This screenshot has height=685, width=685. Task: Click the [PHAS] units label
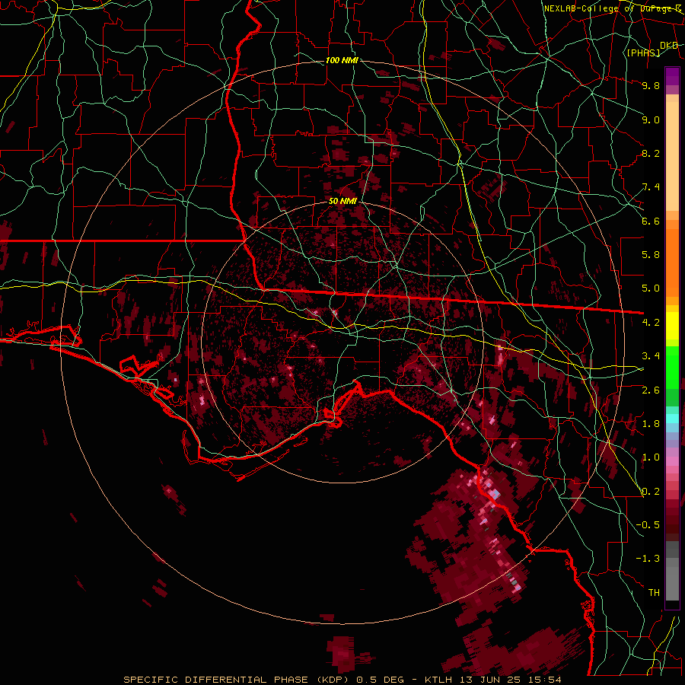[643, 53]
